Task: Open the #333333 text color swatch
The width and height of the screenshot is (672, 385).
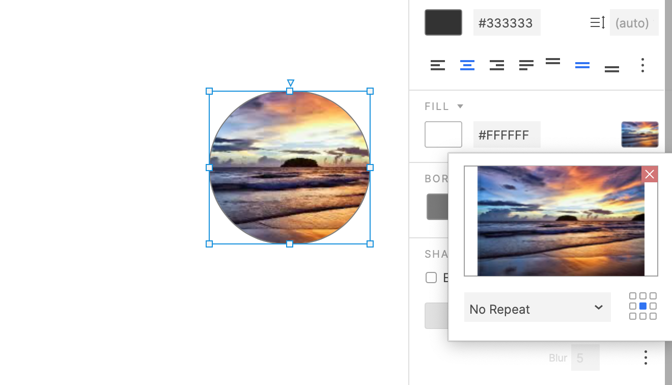Action: 443,22
